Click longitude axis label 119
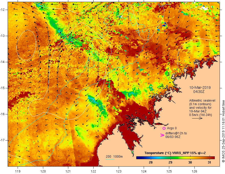The height and width of the screenshot is (174, 225). pos(18,171)
